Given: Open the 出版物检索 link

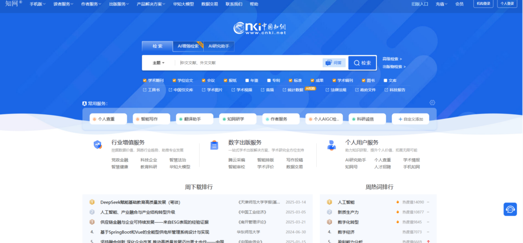Looking at the screenshot, I should 394,67.
